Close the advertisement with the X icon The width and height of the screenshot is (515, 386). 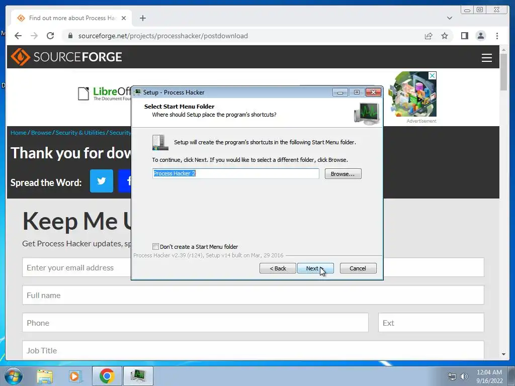pyautogui.click(x=432, y=75)
